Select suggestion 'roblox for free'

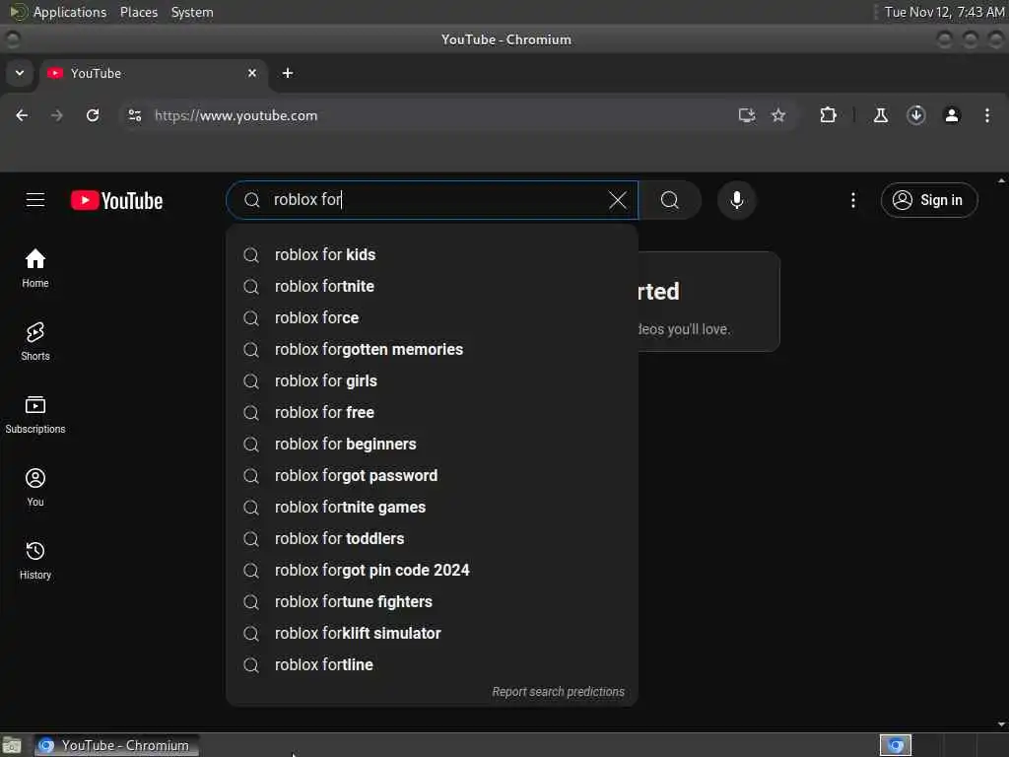(432, 413)
